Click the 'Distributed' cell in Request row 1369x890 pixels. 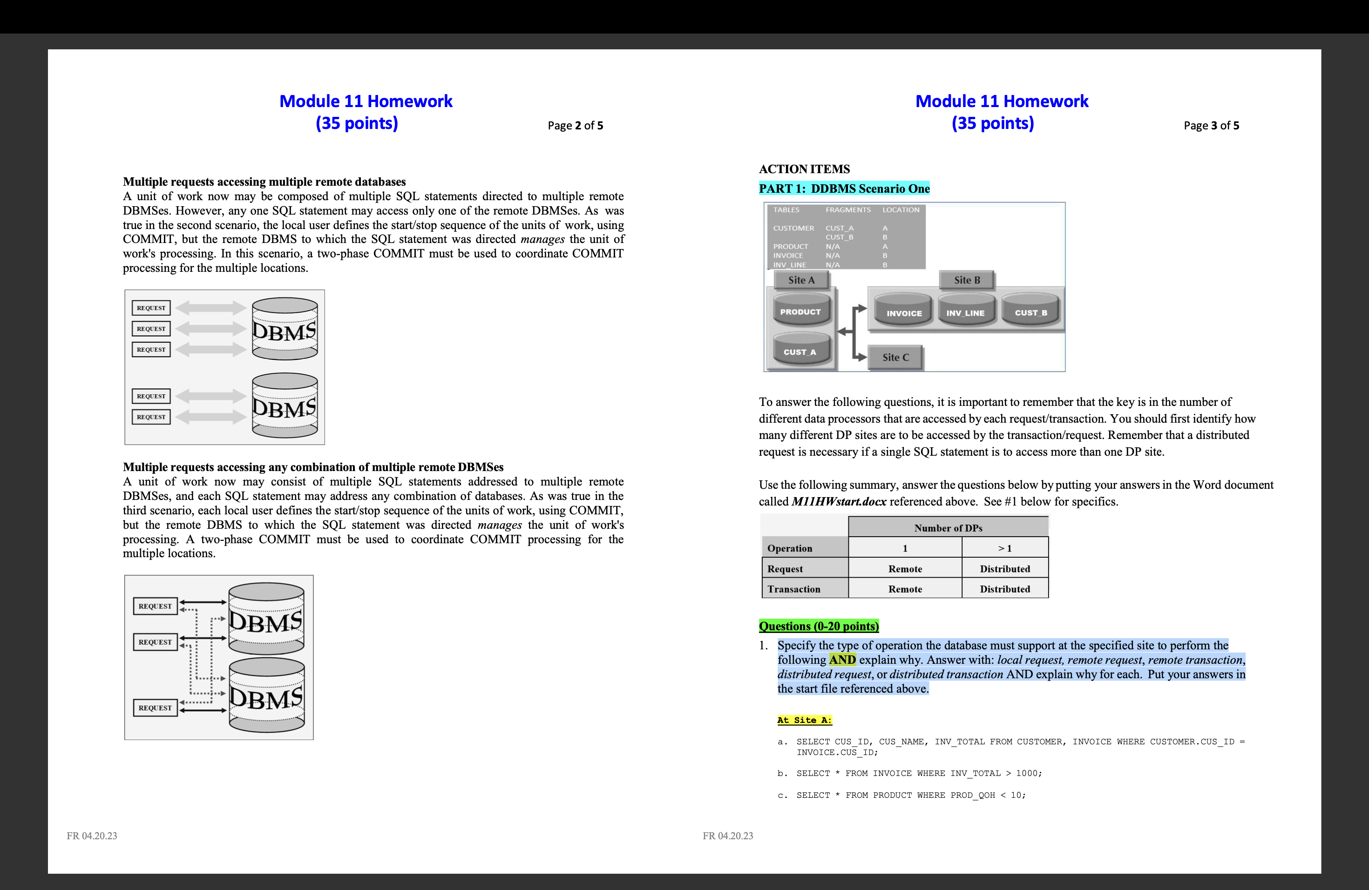(1004, 569)
